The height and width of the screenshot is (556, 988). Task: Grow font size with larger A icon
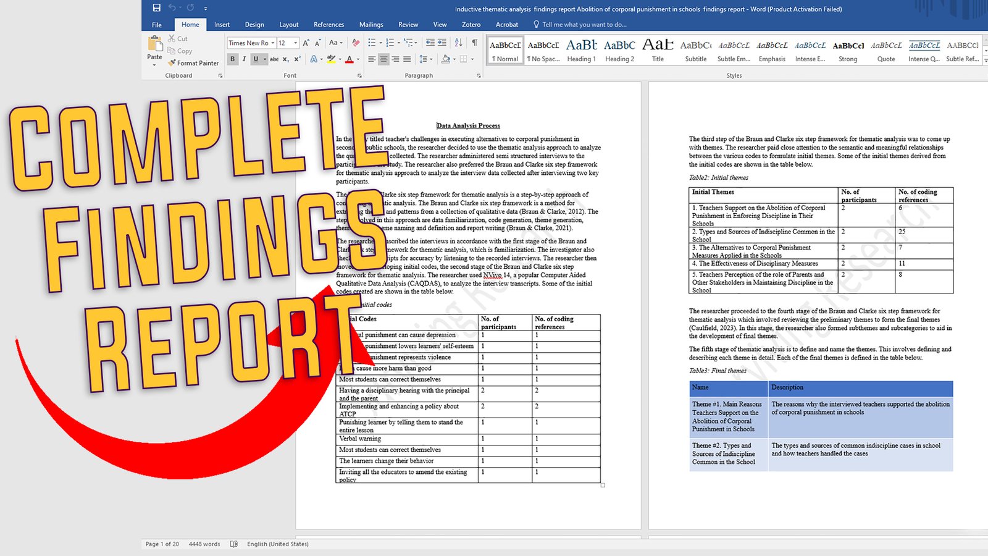pyautogui.click(x=306, y=43)
